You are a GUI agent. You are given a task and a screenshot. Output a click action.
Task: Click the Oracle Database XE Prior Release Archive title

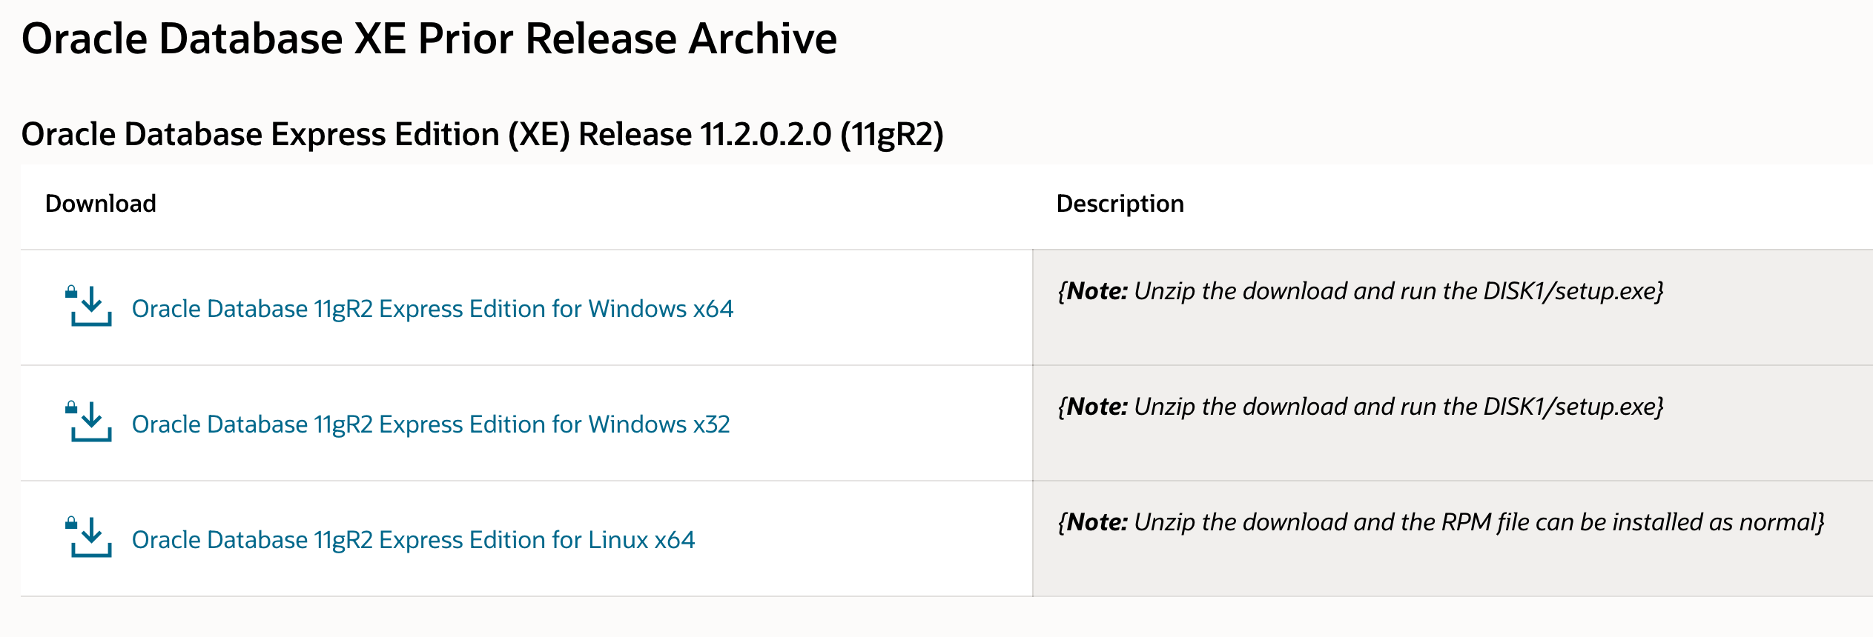tap(429, 39)
